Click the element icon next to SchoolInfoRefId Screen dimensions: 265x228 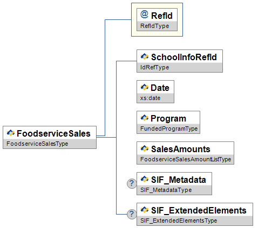point(145,56)
